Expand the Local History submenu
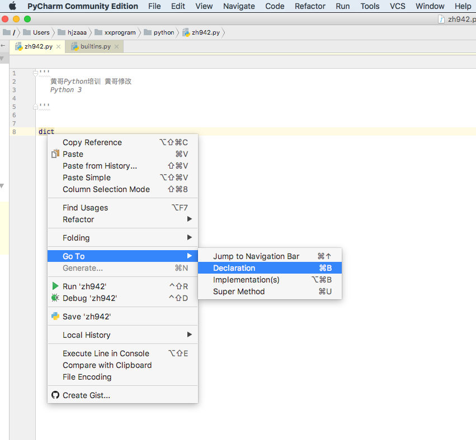 coord(122,335)
